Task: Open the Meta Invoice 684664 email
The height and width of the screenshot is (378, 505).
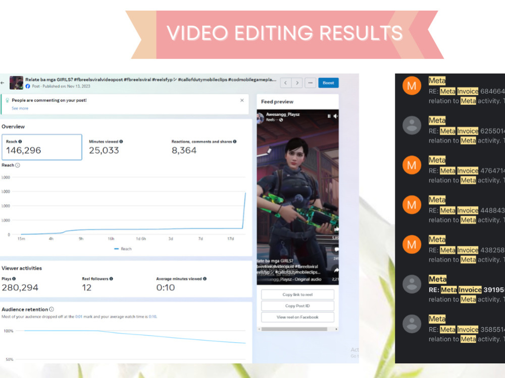Action: pos(450,91)
